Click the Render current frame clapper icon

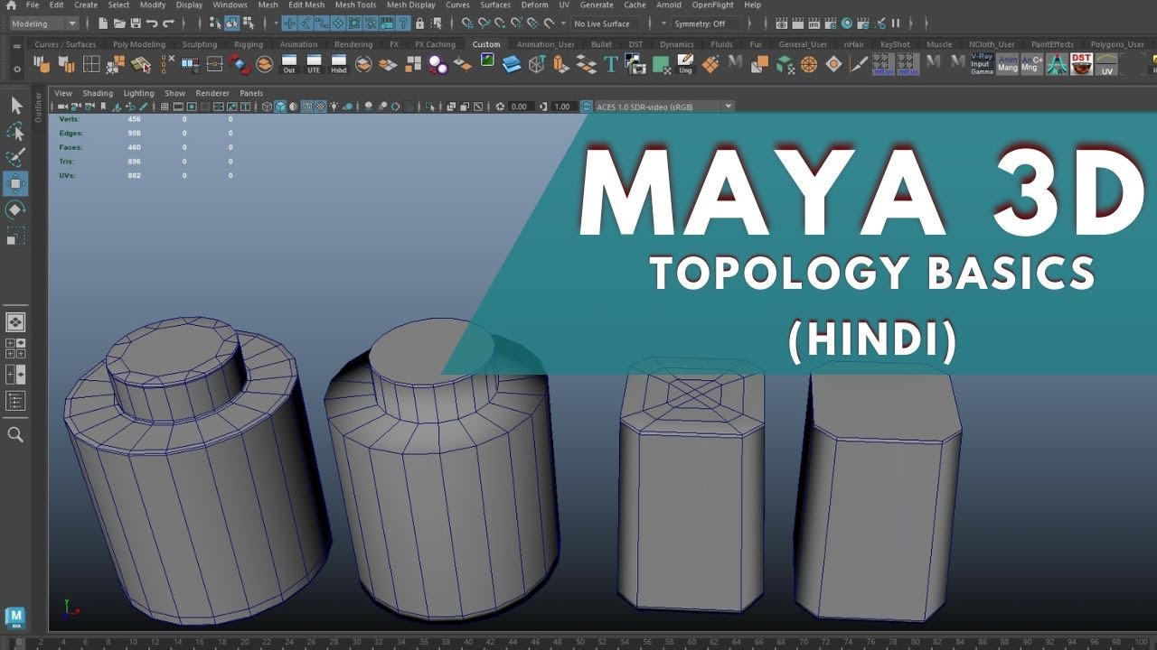click(x=798, y=23)
